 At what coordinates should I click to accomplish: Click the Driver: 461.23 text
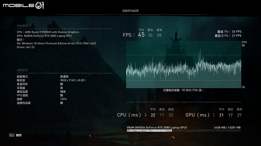26,47
